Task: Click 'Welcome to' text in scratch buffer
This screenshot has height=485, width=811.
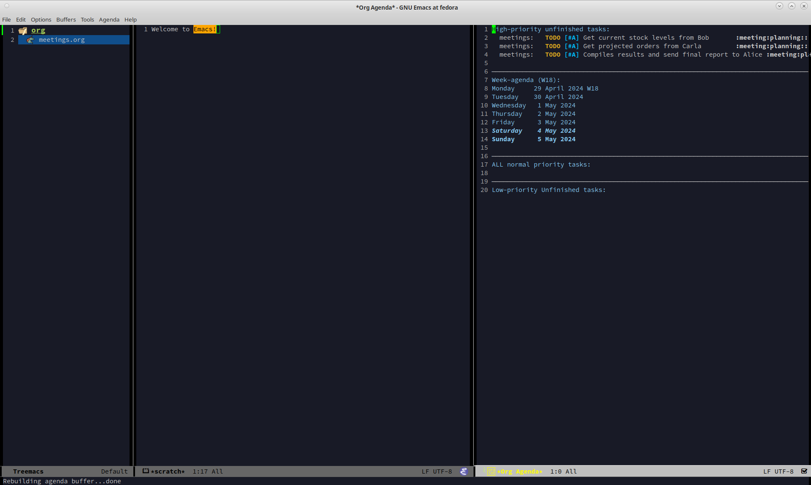Action: [170, 29]
